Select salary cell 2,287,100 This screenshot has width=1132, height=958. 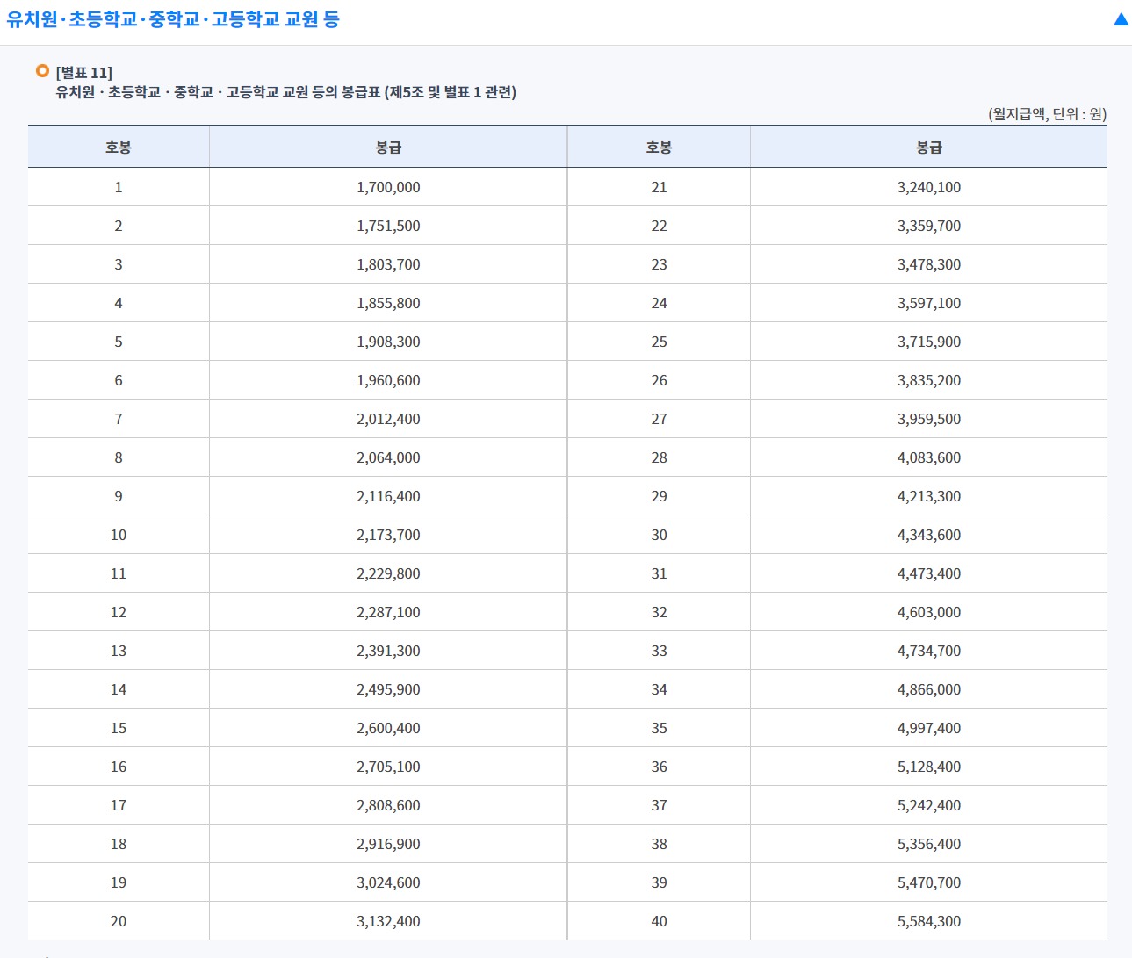click(x=388, y=612)
